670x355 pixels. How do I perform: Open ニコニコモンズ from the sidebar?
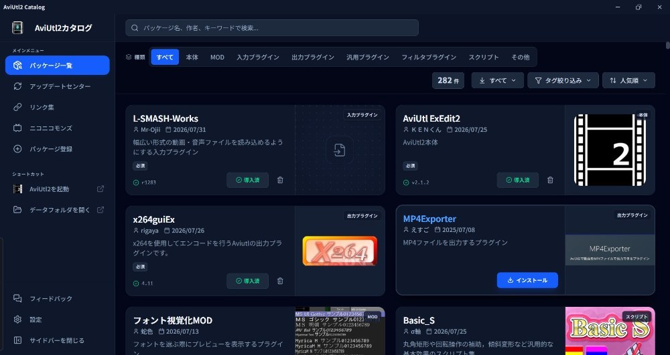click(57, 128)
